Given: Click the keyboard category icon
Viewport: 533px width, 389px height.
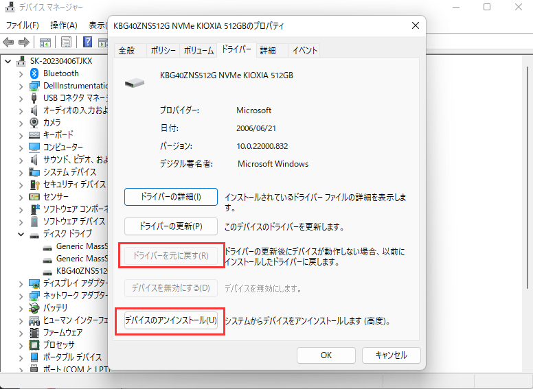Looking at the screenshot, I should pos(34,135).
